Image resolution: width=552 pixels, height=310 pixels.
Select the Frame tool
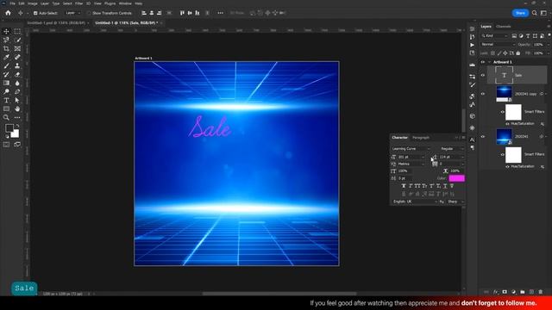pyautogui.click(x=17, y=48)
